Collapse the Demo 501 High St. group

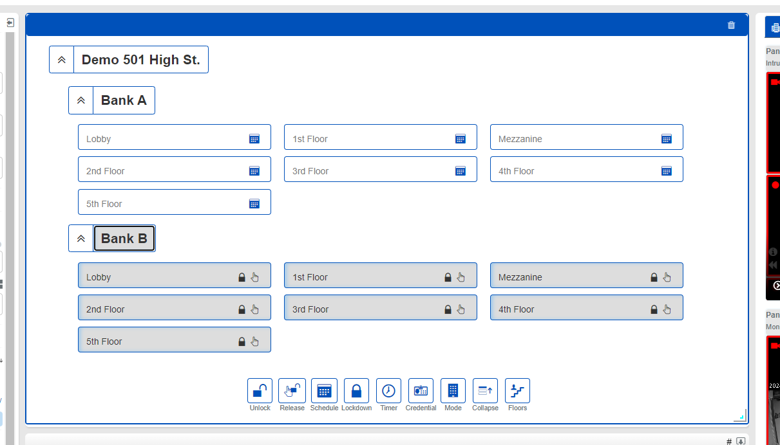tap(62, 60)
